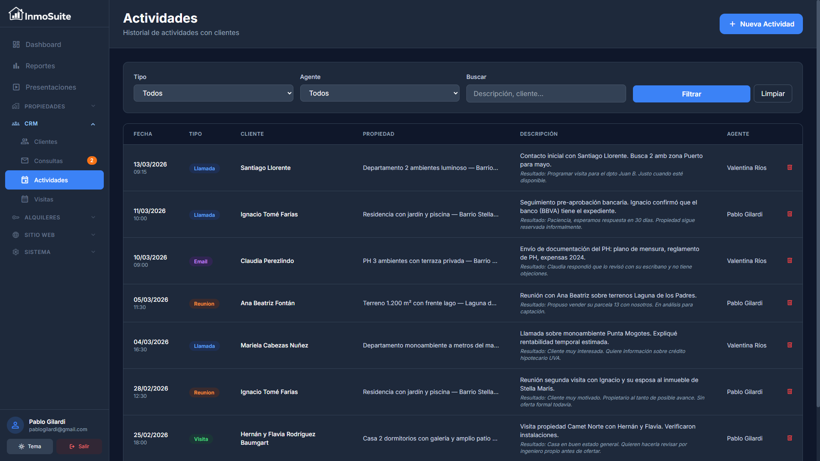Viewport: 820px width, 461px height.
Task: Open Visitas in the CRM menu
Action: click(x=44, y=199)
